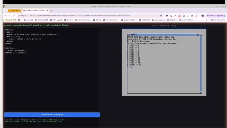Click the blue circle extension icon
The height and width of the screenshot is (128, 227).
pyautogui.click(x=167, y=16)
